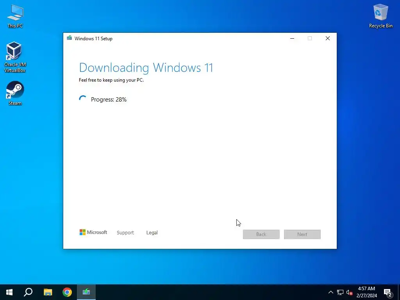Click the greyed-out Next button
This screenshot has height=300, width=400.
[302, 234]
